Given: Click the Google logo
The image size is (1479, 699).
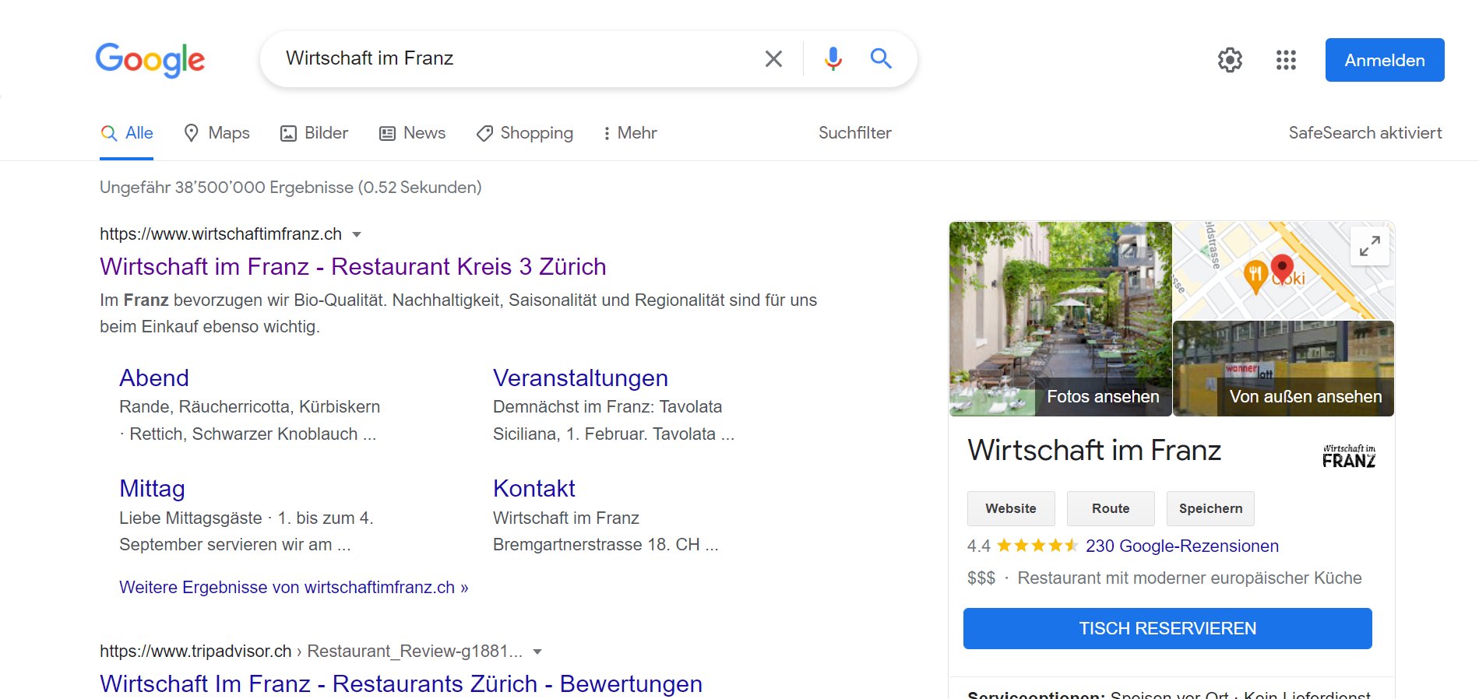Looking at the screenshot, I should (150, 60).
